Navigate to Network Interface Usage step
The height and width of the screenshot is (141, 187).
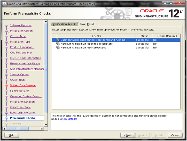(25, 63)
